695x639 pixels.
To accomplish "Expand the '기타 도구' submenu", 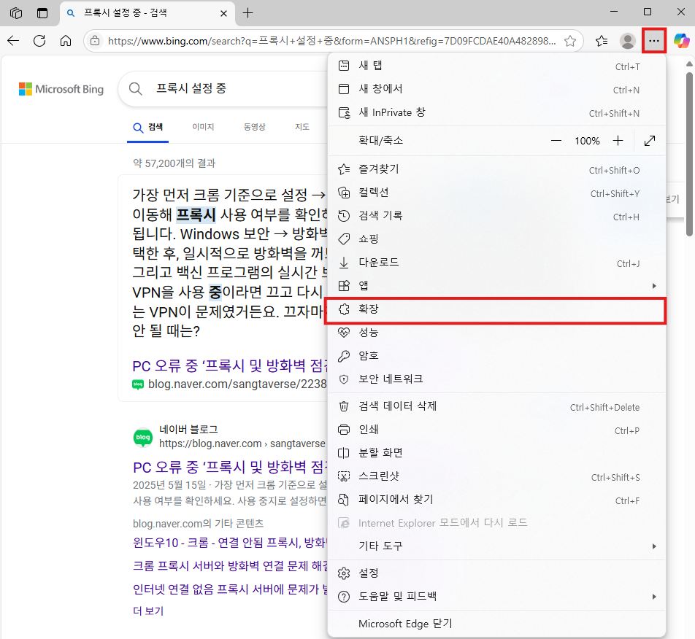I will pyautogui.click(x=496, y=546).
